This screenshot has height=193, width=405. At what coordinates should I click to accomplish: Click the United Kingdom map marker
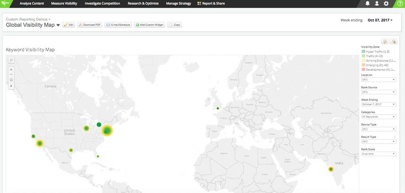(218, 108)
